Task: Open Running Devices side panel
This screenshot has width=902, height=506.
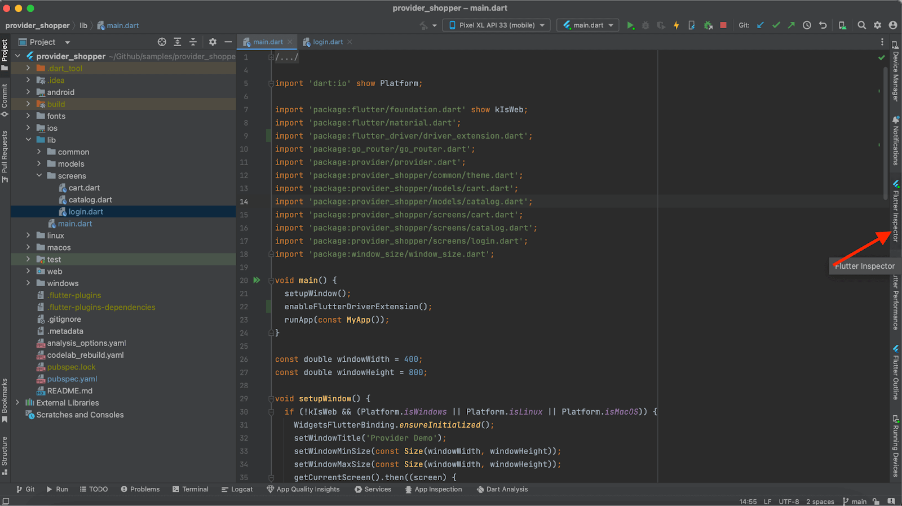Action: [x=895, y=446]
